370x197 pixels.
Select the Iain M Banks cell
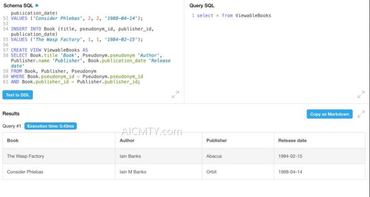pyautogui.click(x=133, y=172)
